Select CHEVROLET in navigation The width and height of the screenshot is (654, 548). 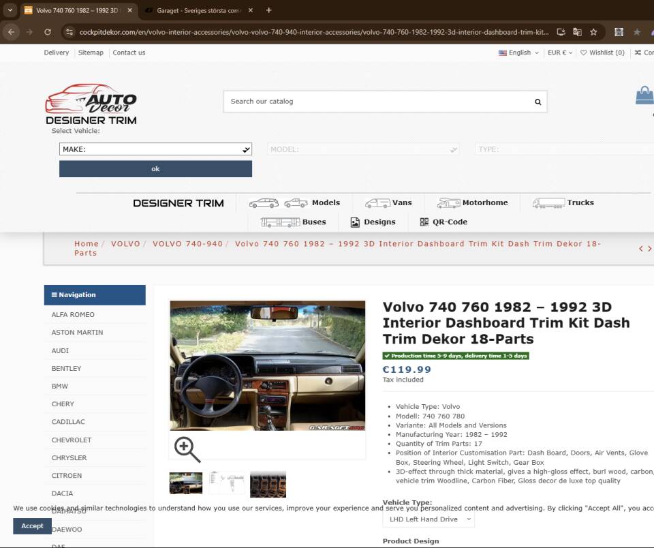[x=72, y=440]
